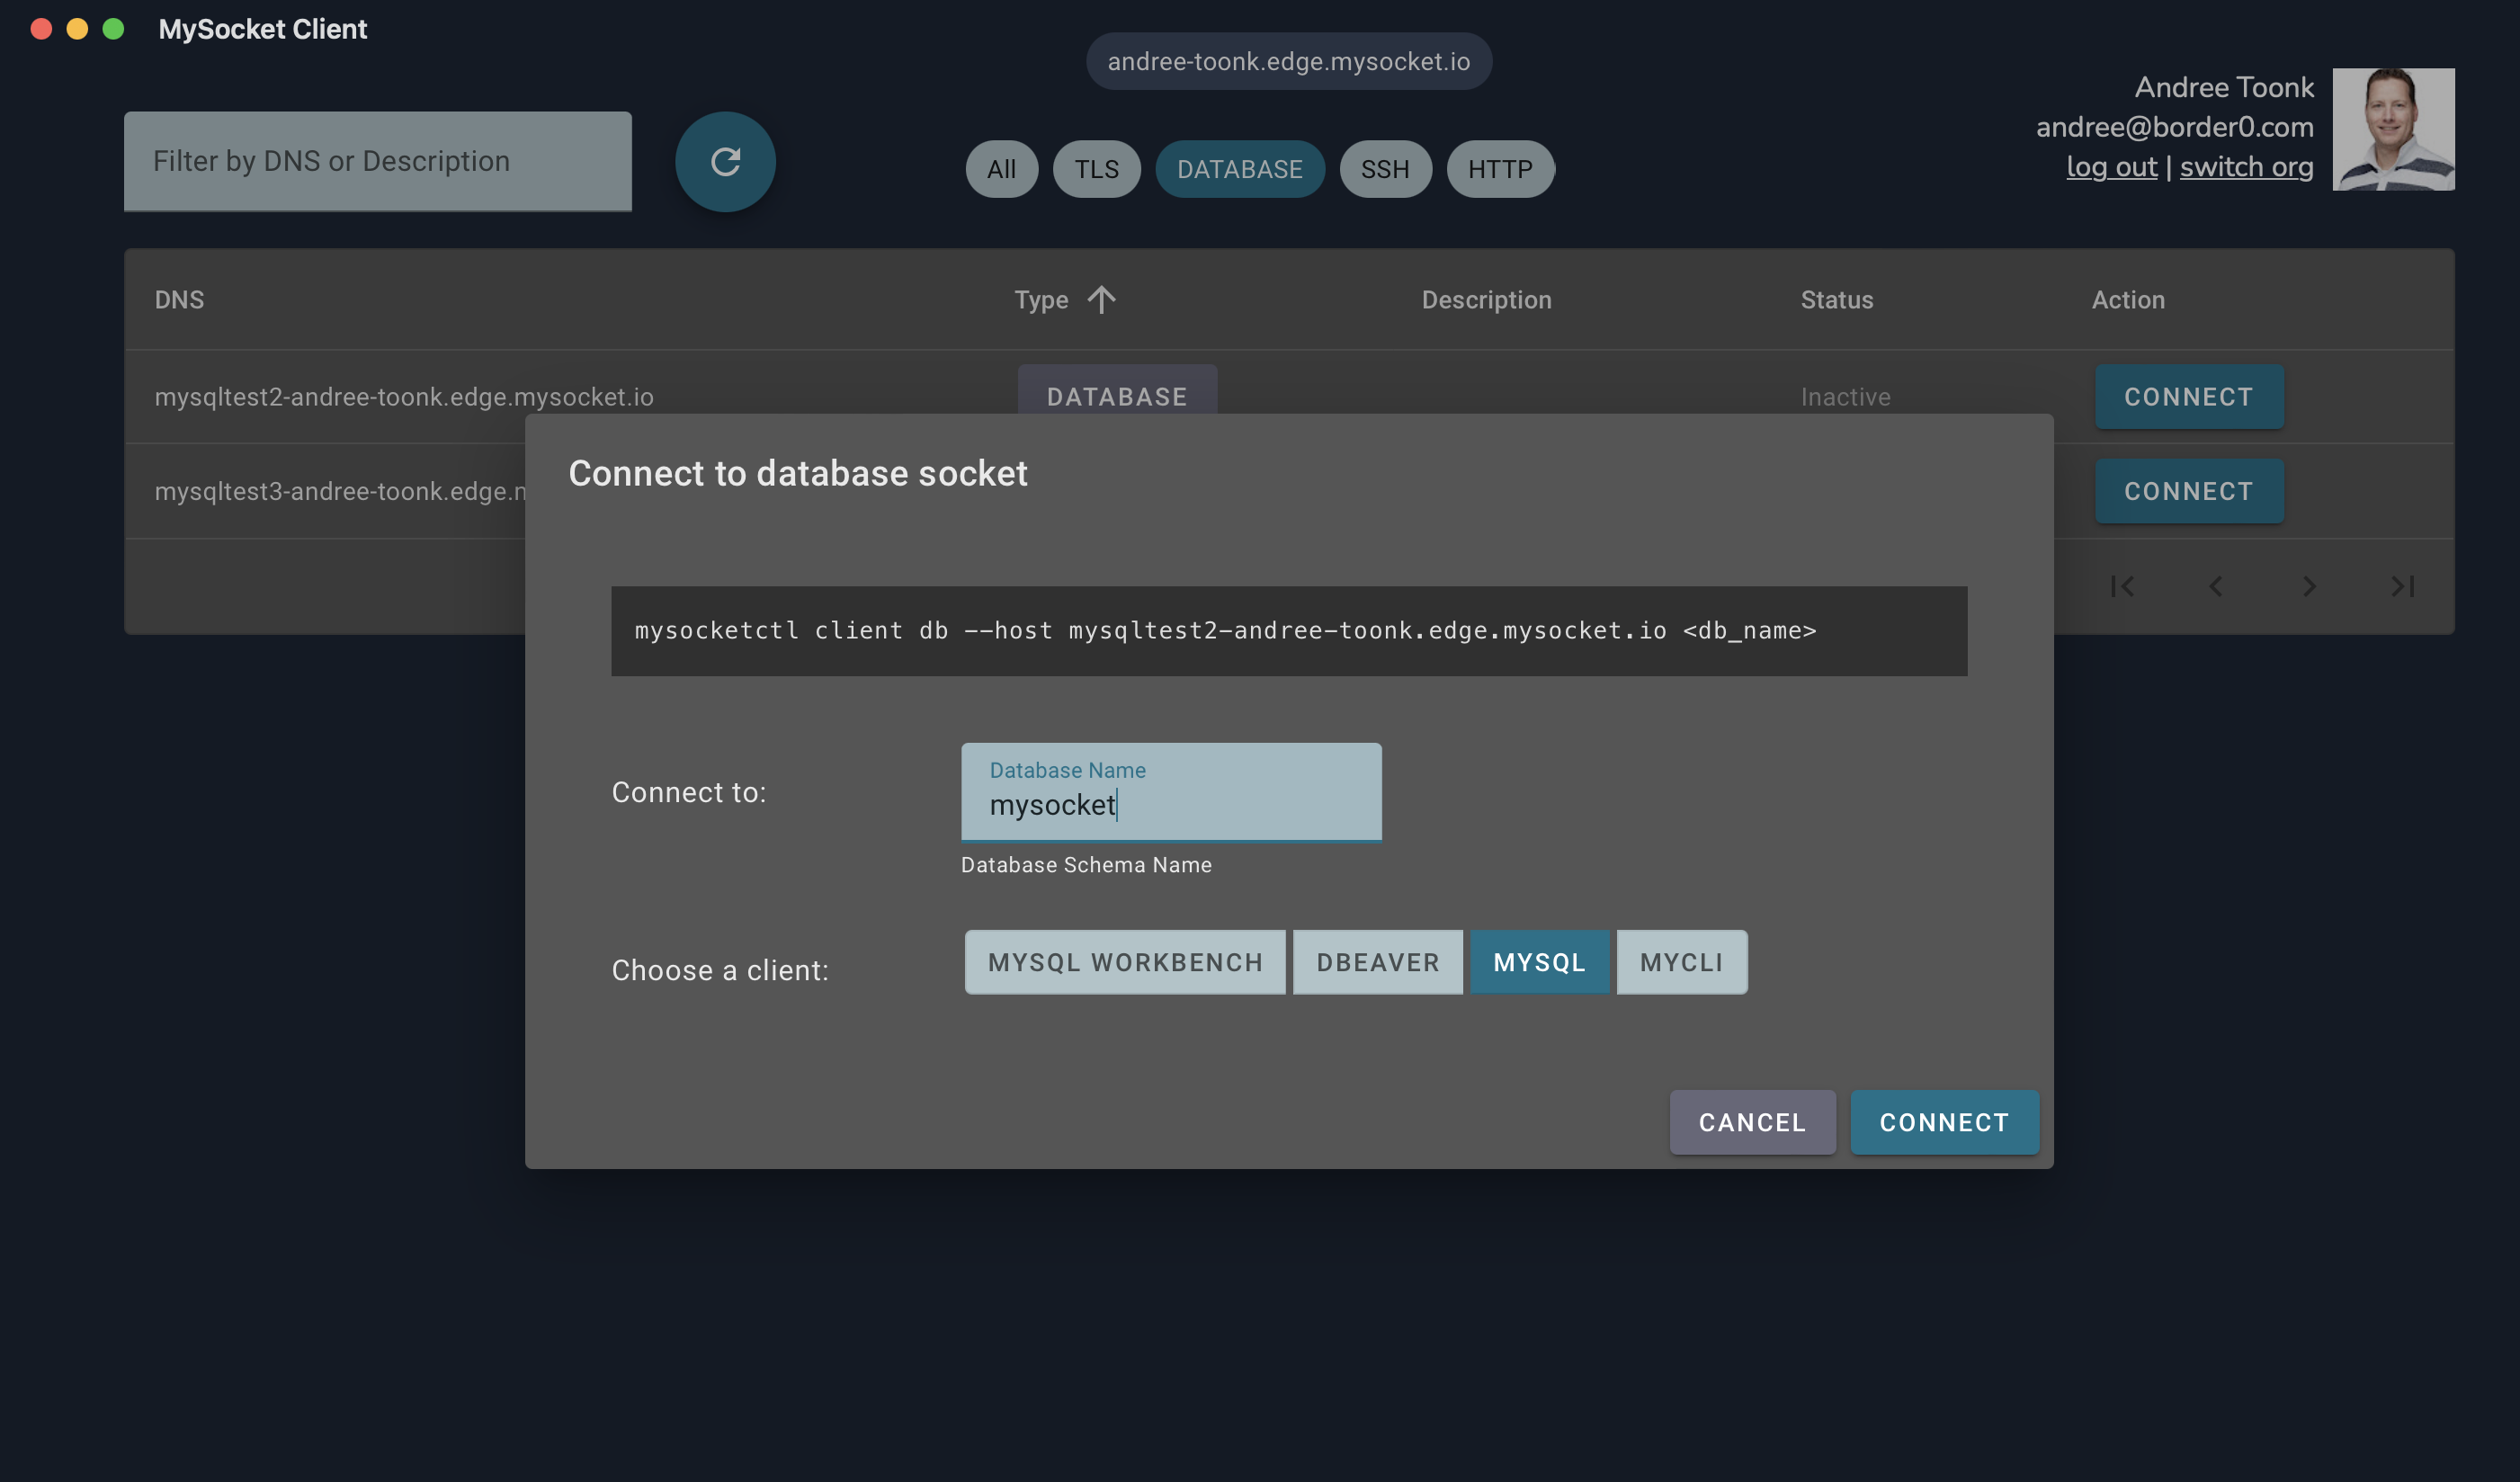Click next page chevron icon
The height and width of the screenshot is (1482, 2520).
click(x=2309, y=586)
